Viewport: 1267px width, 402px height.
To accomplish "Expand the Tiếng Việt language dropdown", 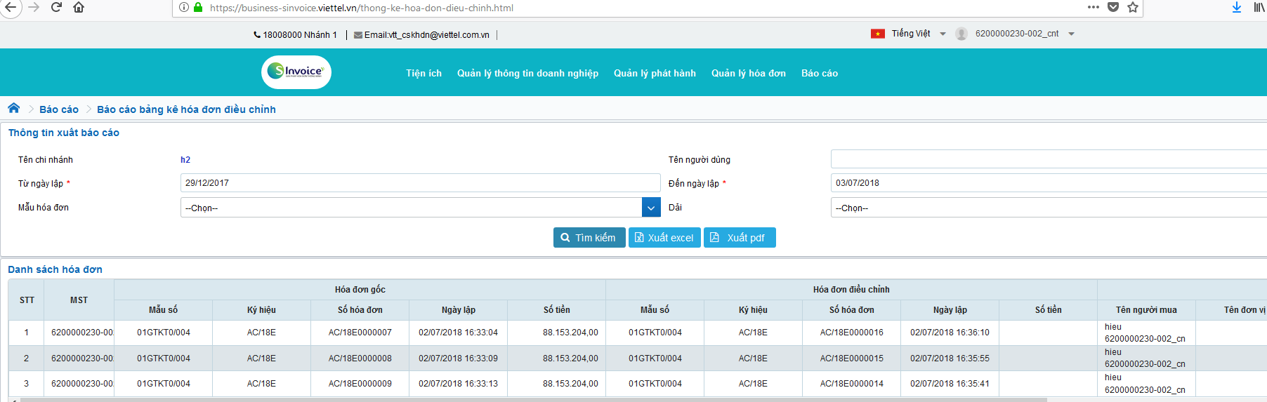I will pos(943,34).
